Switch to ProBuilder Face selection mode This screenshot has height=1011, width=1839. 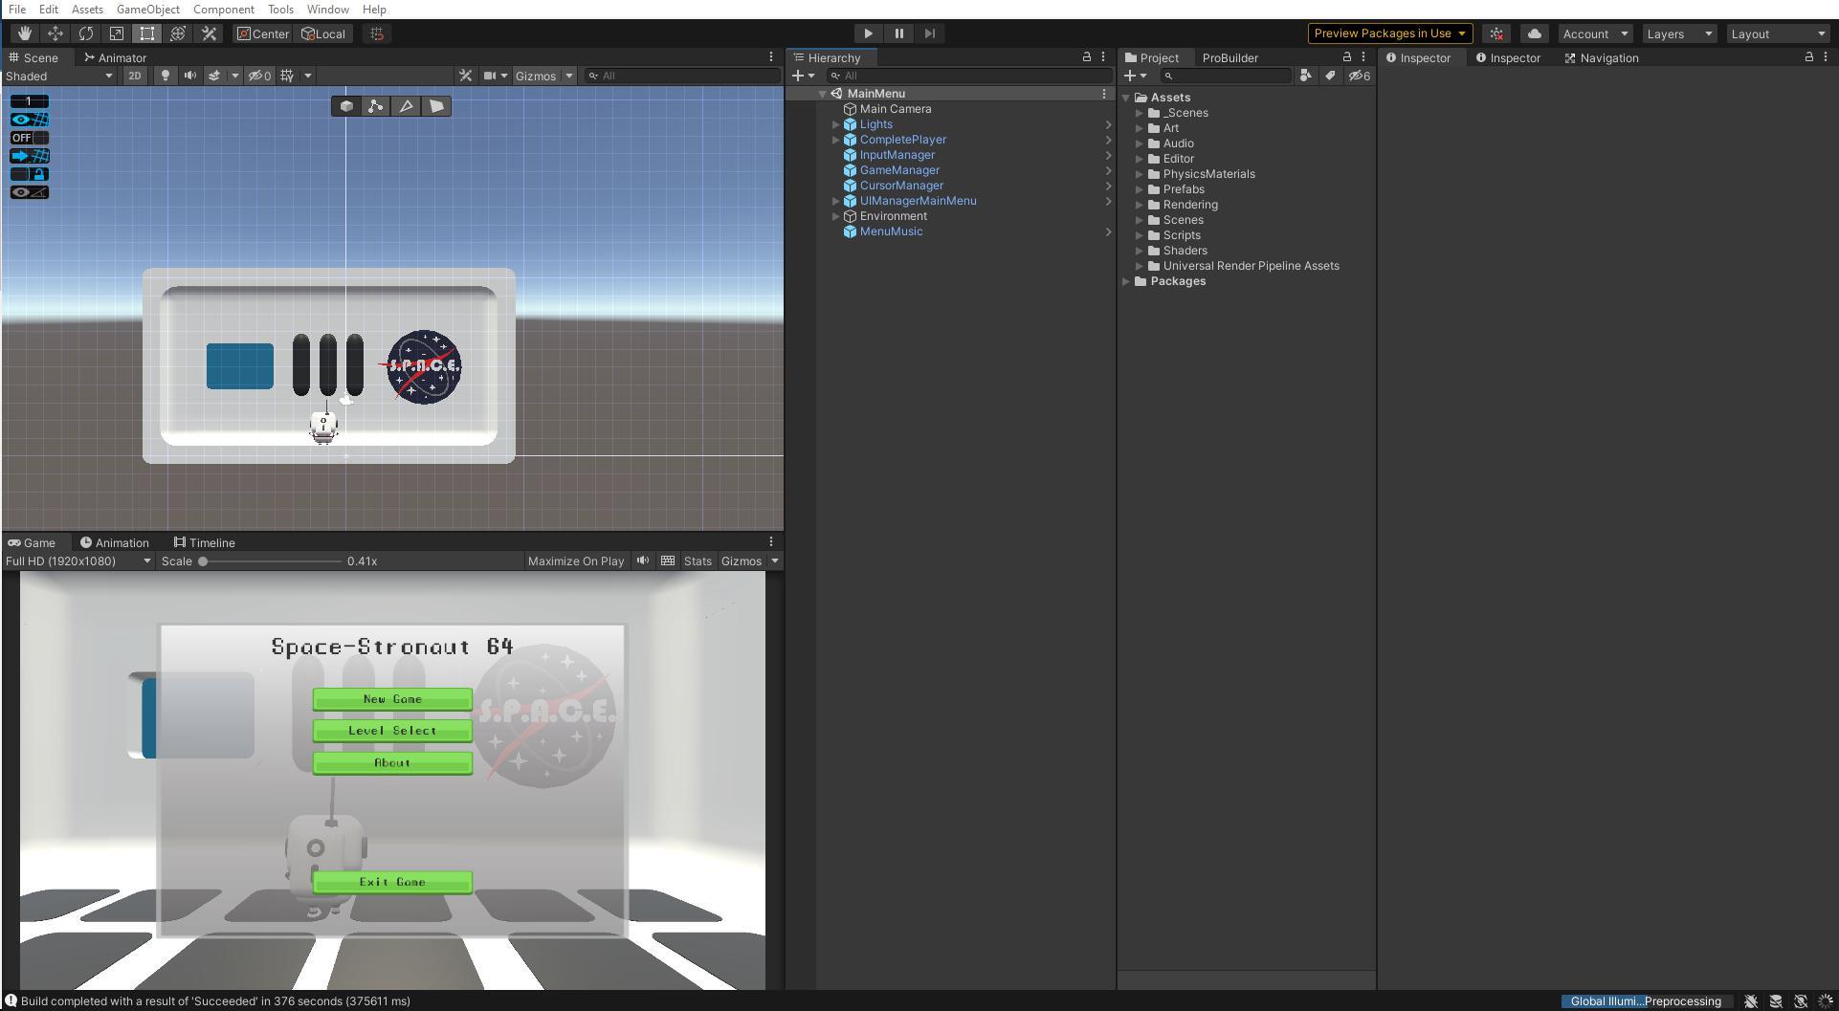[436, 106]
